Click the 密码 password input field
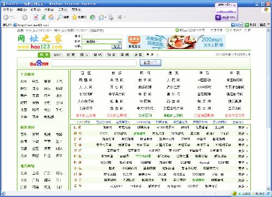Screen dimensions: 272x197 96,47
